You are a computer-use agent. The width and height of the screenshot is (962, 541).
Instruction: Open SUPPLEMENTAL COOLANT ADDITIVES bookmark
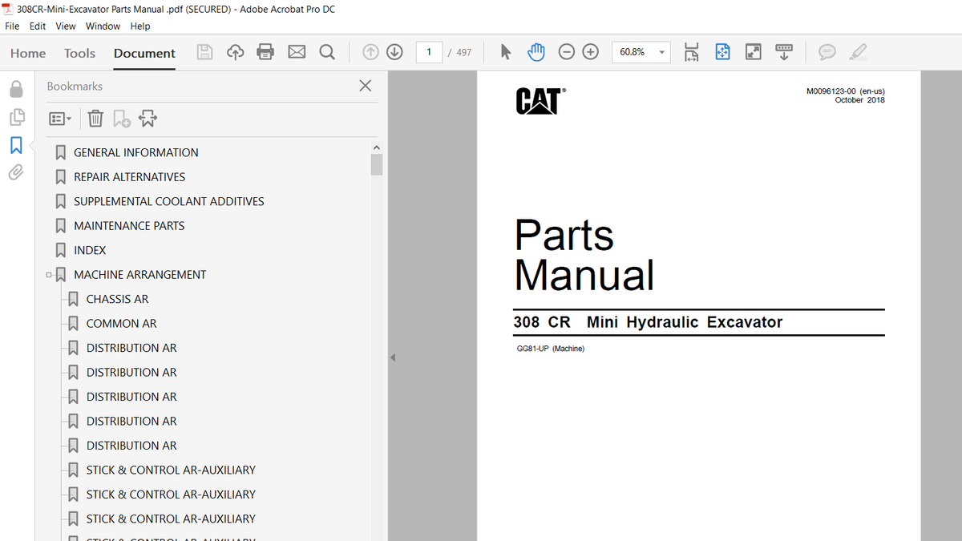point(169,201)
